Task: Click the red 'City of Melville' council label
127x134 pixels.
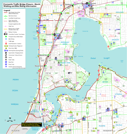Action: tap(104, 95)
